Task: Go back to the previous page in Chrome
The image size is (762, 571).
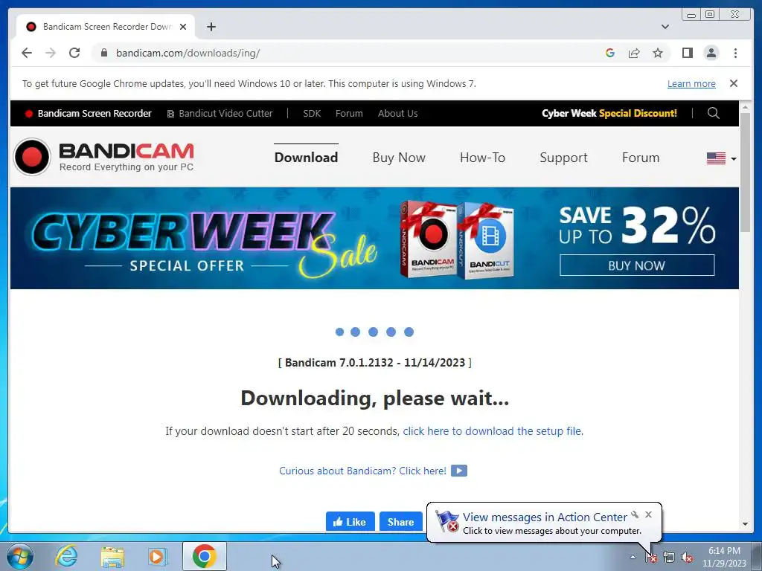Action: pyautogui.click(x=27, y=53)
